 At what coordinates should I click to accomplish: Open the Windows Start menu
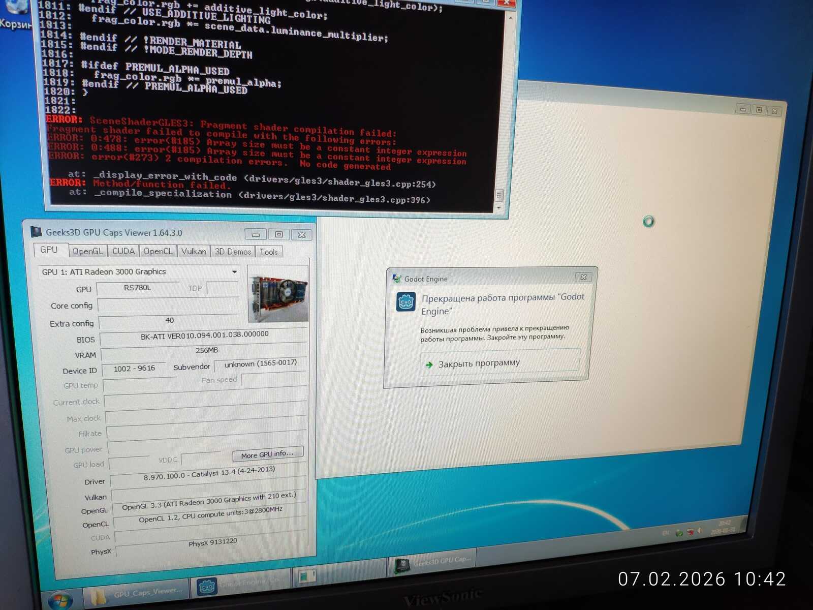coord(60,600)
